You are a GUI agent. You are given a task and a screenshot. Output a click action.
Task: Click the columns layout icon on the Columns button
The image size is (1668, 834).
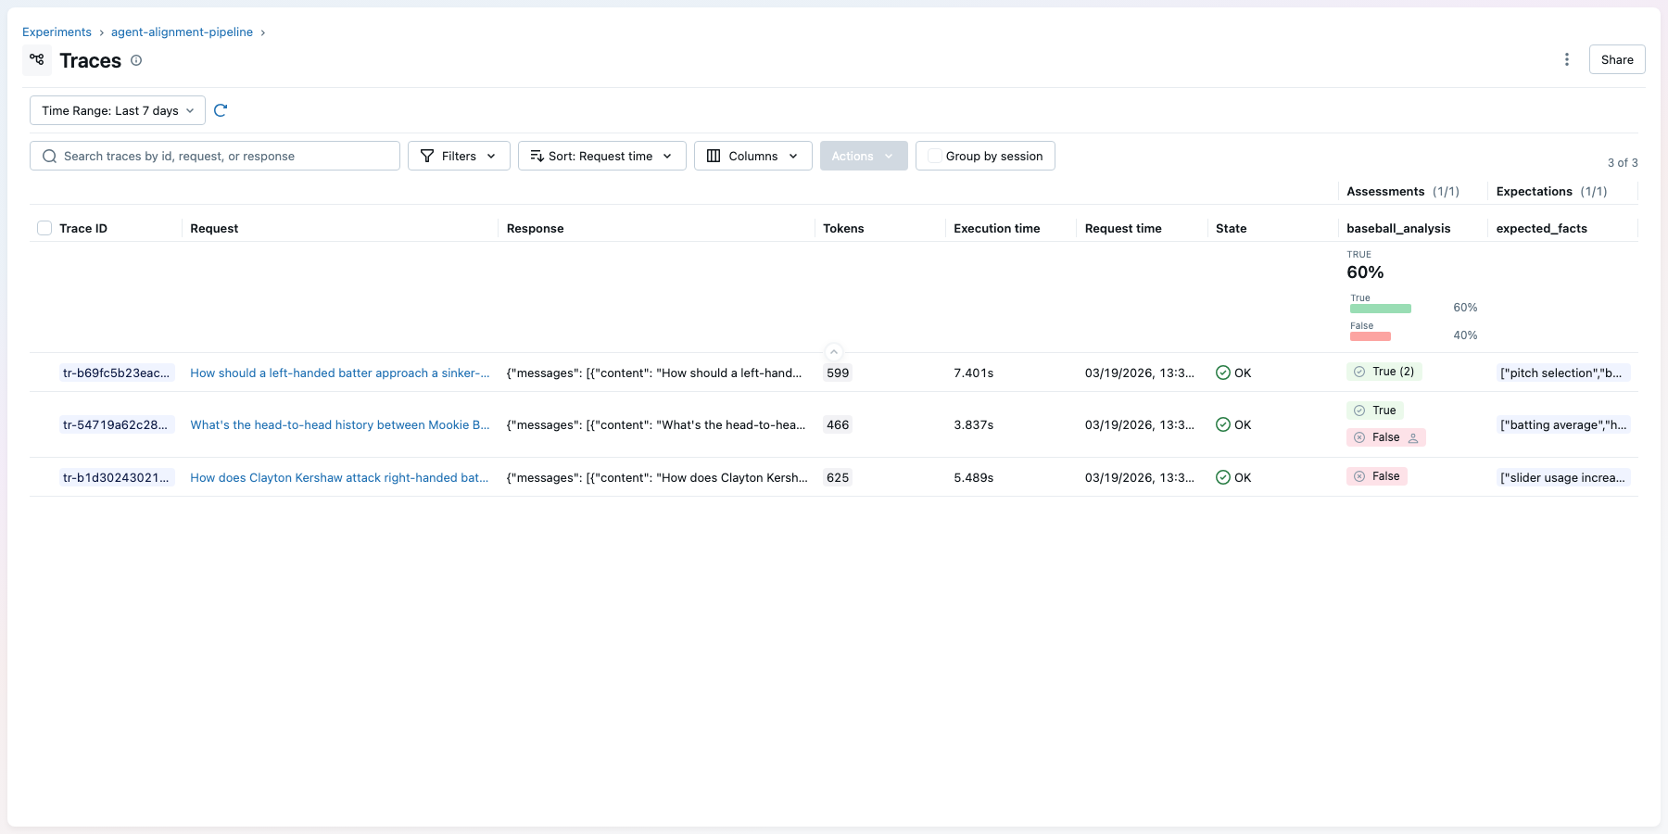pyautogui.click(x=714, y=156)
